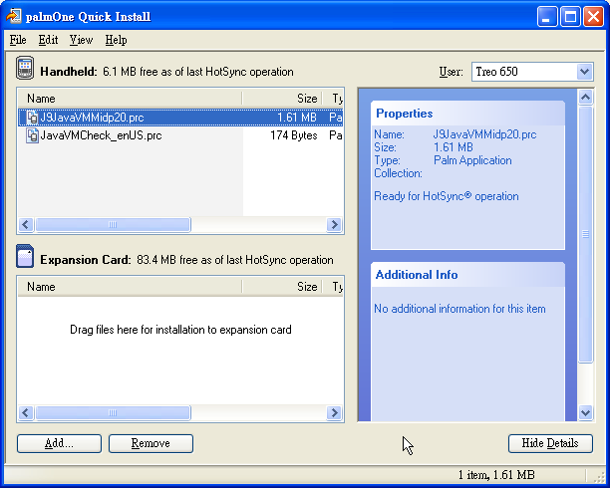This screenshot has height=488, width=610.
Task: Select the J9JavaVMMidp20.prc row
Action: pyautogui.click(x=180, y=118)
